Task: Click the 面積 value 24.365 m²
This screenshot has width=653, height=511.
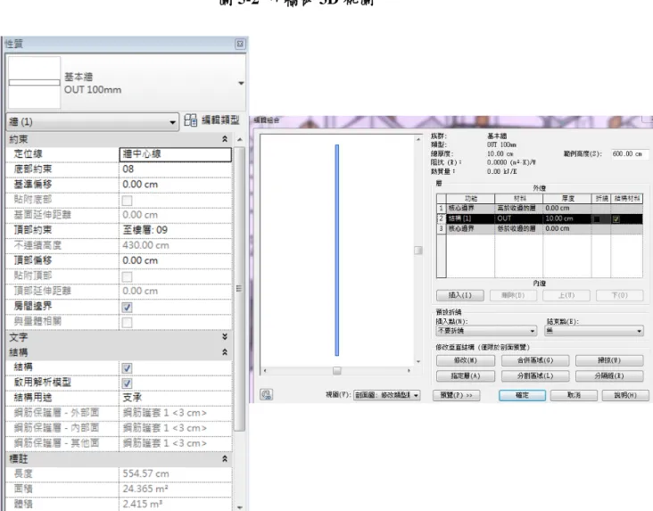Action: point(176,489)
